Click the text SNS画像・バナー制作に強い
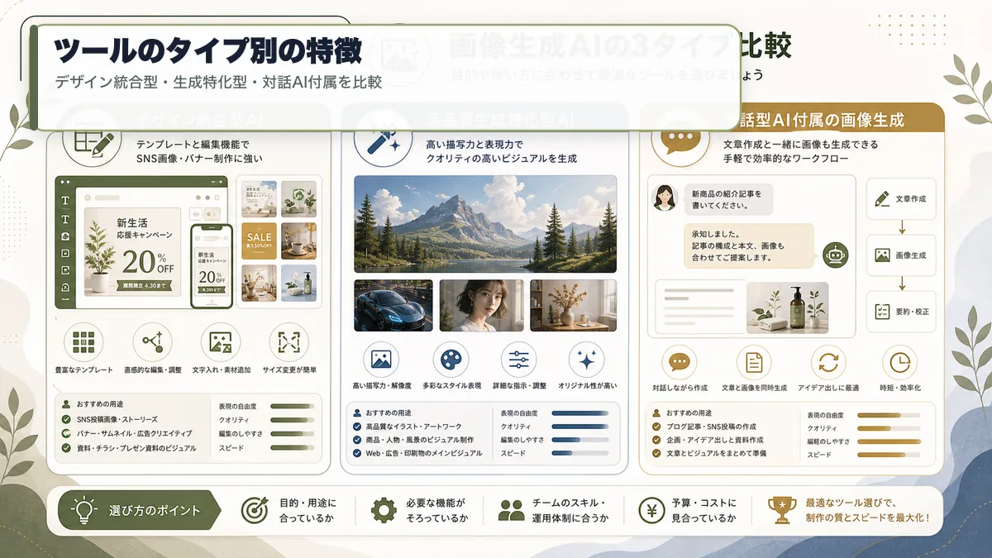992x558 pixels. pos(199,158)
